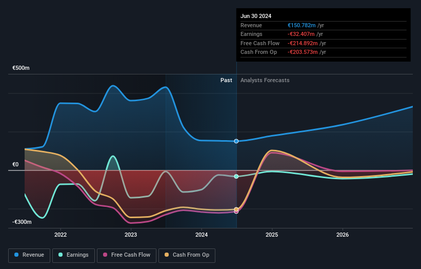The image size is (421, 269).
Task: Click the 2022 x-axis label
Action: [61, 235]
